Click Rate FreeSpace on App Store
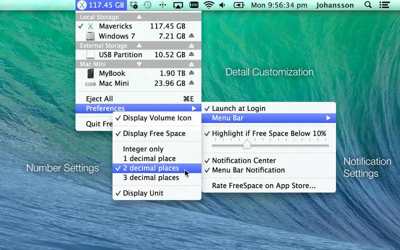Viewport: 400px width, 250px height. point(268,185)
